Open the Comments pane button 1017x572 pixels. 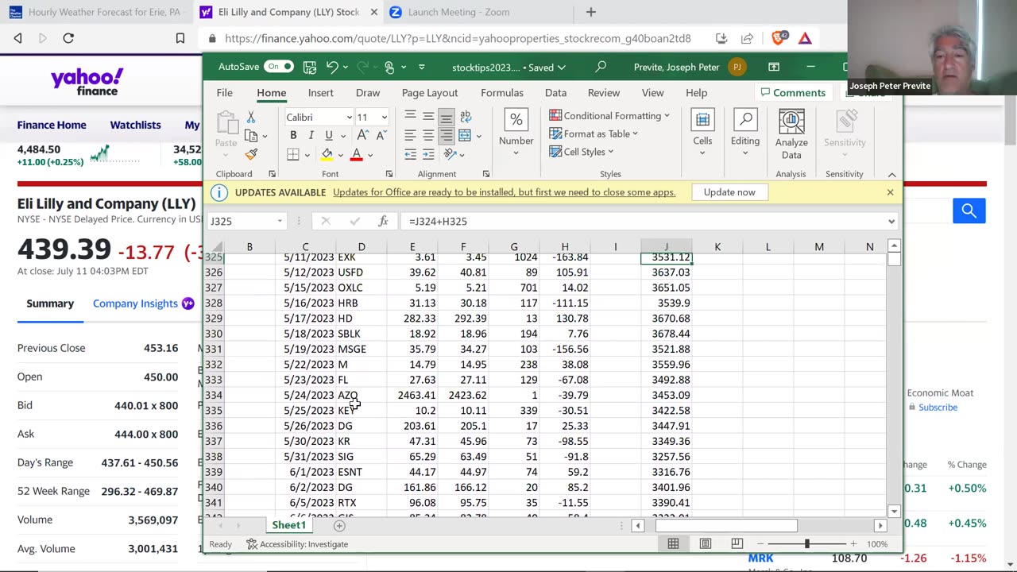(x=793, y=93)
